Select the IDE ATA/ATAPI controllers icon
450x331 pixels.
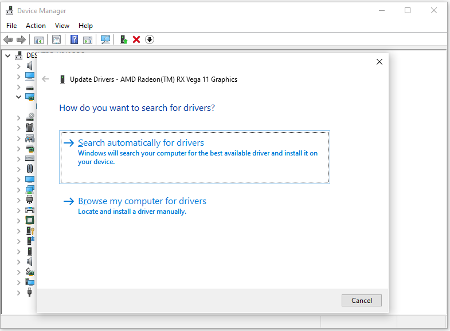click(x=30, y=149)
